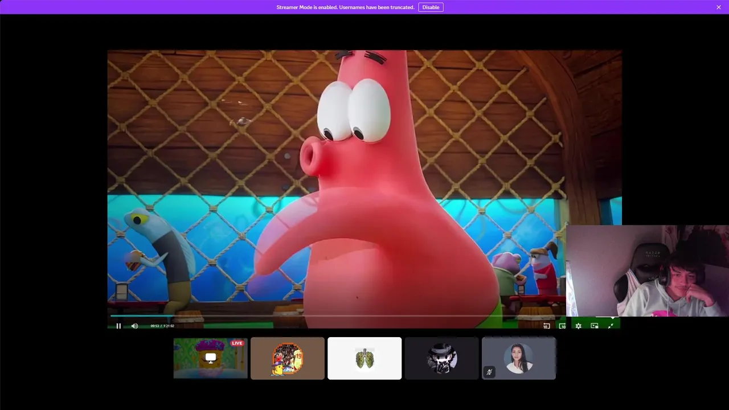The width and height of the screenshot is (729, 410).
Task: Select the woman avatar participant tile
Action: [x=519, y=358]
